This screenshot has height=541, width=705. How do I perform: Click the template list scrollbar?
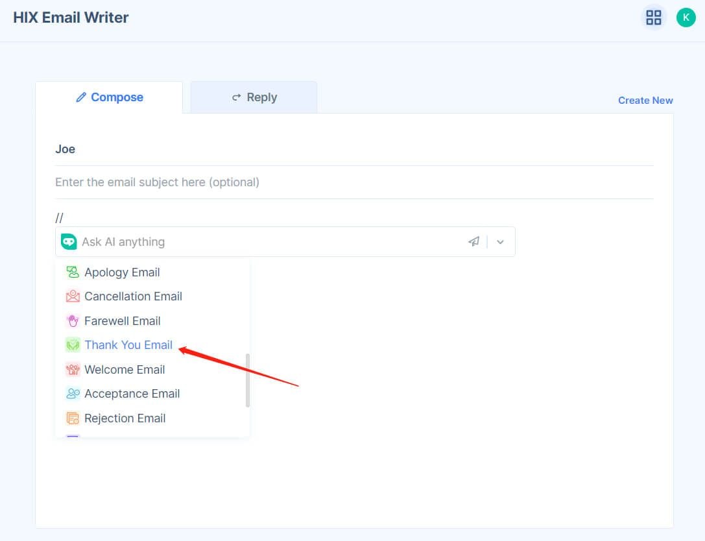(x=248, y=381)
